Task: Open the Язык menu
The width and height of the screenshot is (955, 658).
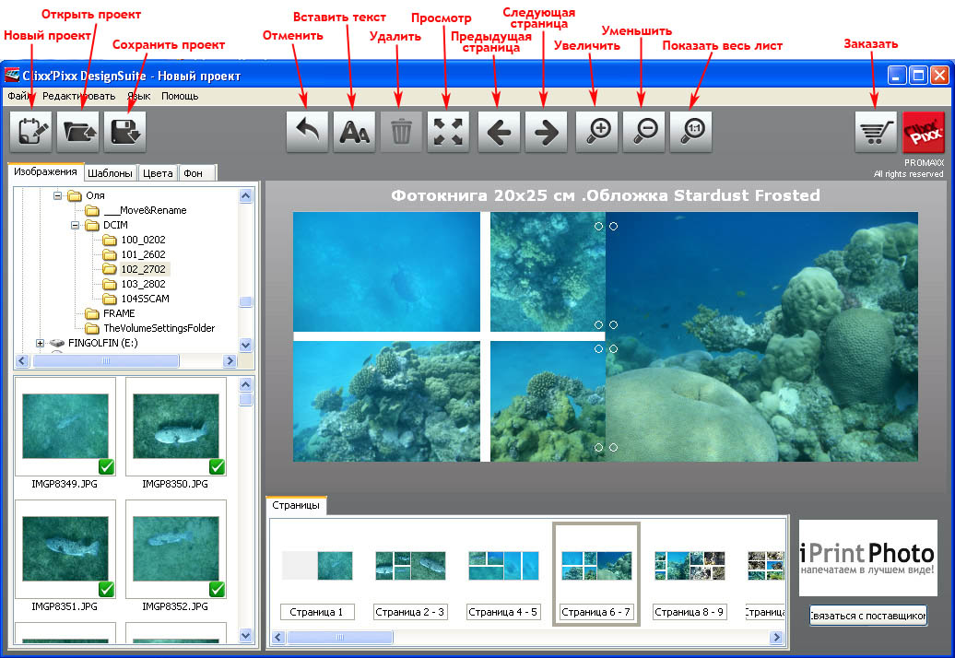Action: pos(139,96)
